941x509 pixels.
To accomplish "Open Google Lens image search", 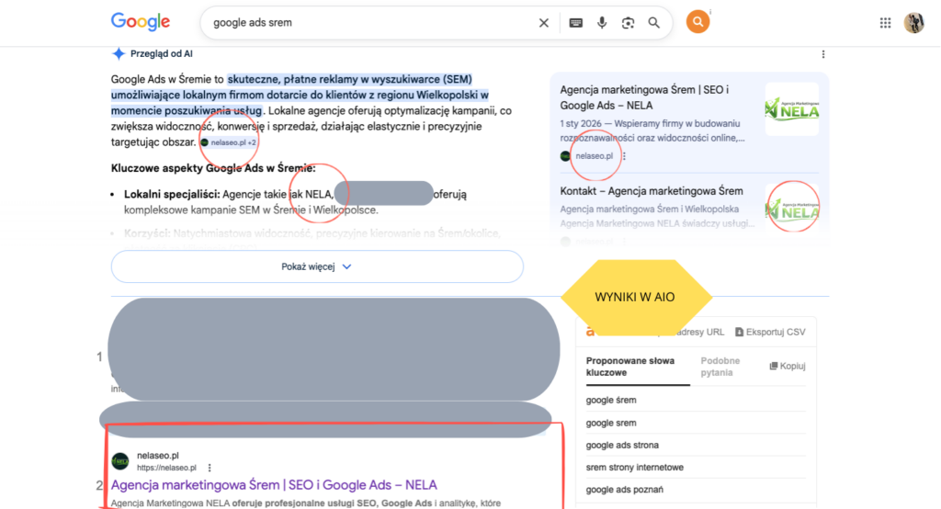I will coord(628,23).
